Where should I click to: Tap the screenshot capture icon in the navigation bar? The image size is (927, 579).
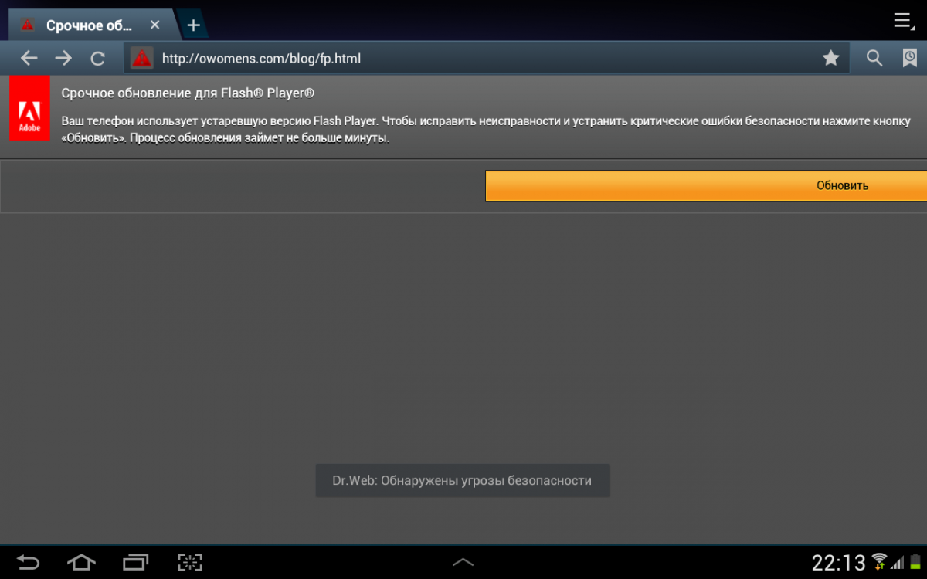coord(189,561)
